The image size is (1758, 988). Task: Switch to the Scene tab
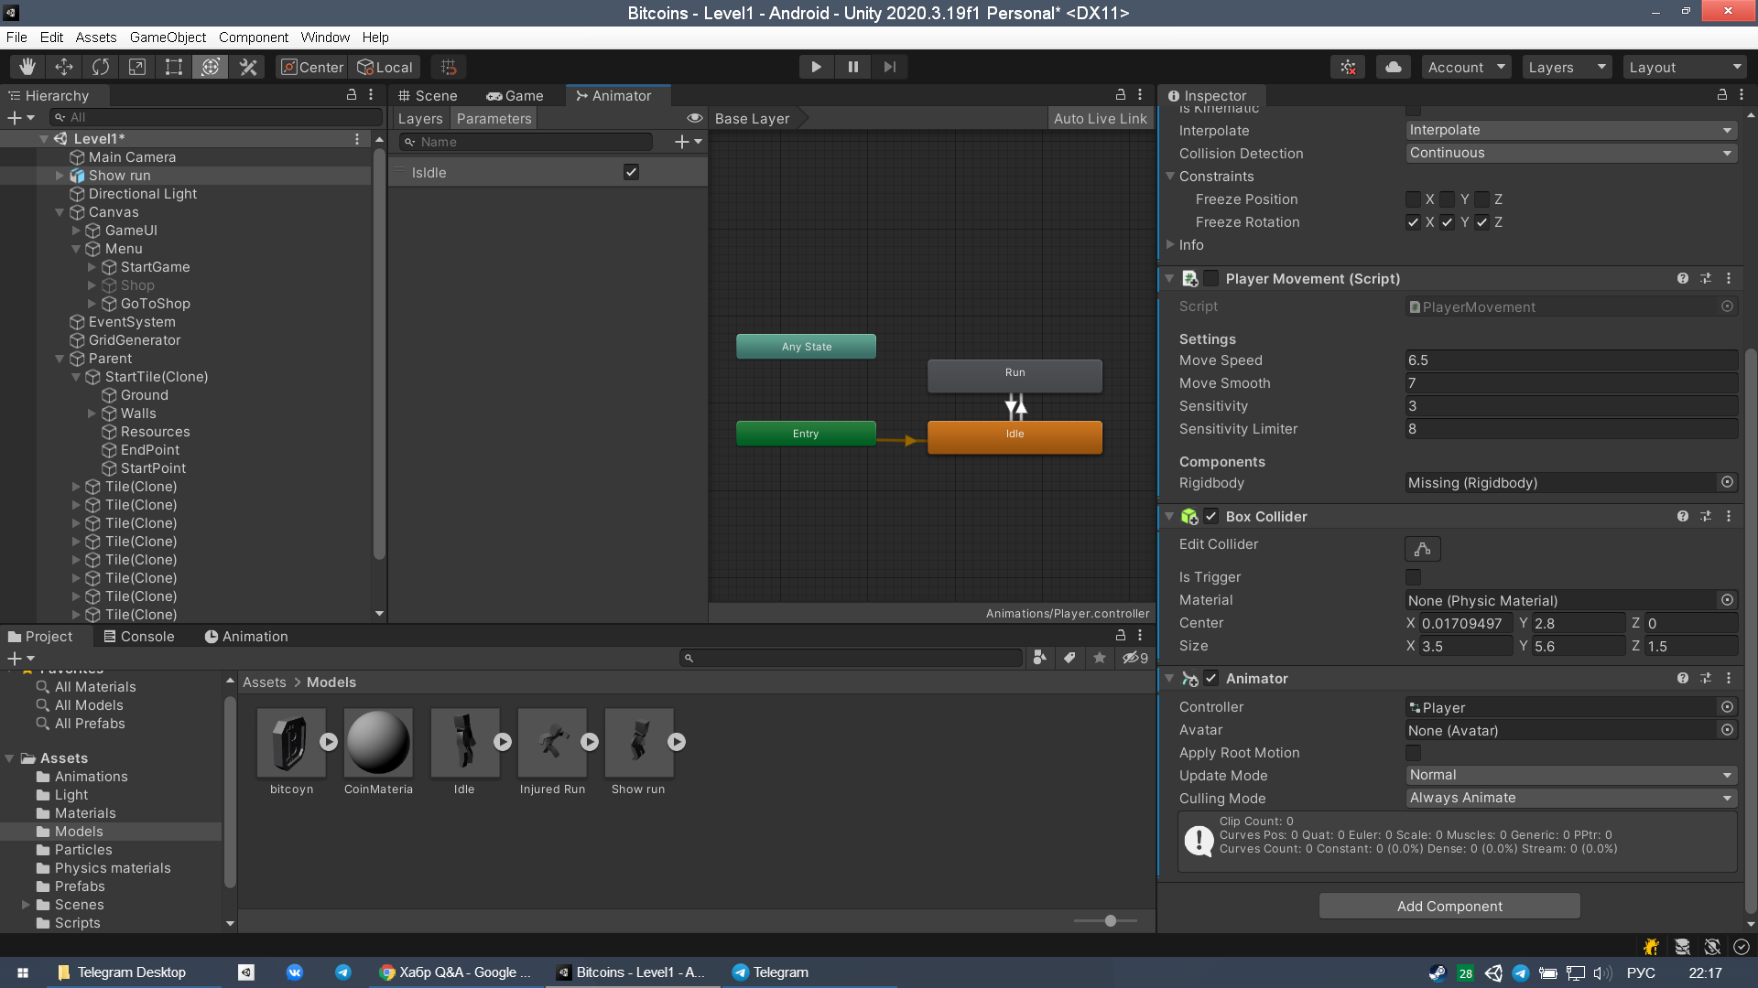pyautogui.click(x=427, y=95)
